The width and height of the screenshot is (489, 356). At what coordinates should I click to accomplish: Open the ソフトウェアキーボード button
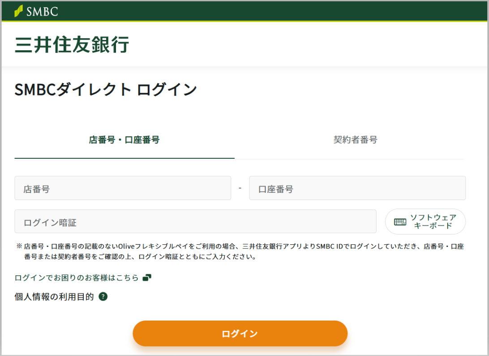pyautogui.click(x=425, y=221)
